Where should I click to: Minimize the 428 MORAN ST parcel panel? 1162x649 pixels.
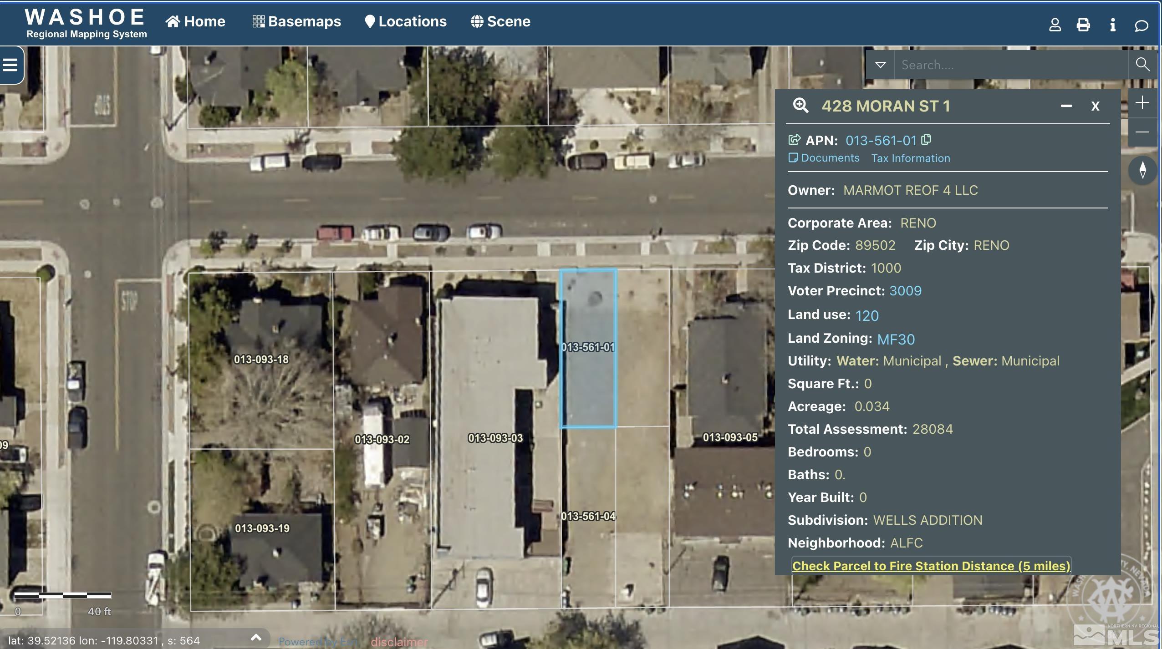tap(1066, 106)
